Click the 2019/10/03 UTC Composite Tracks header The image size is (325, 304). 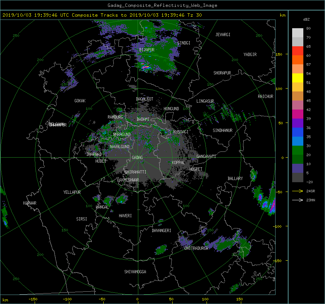(x=102, y=15)
